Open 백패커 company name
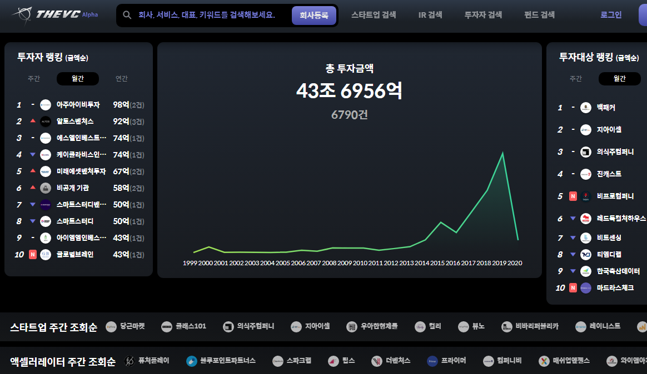This screenshot has width=647, height=374. (x=606, y=108)
